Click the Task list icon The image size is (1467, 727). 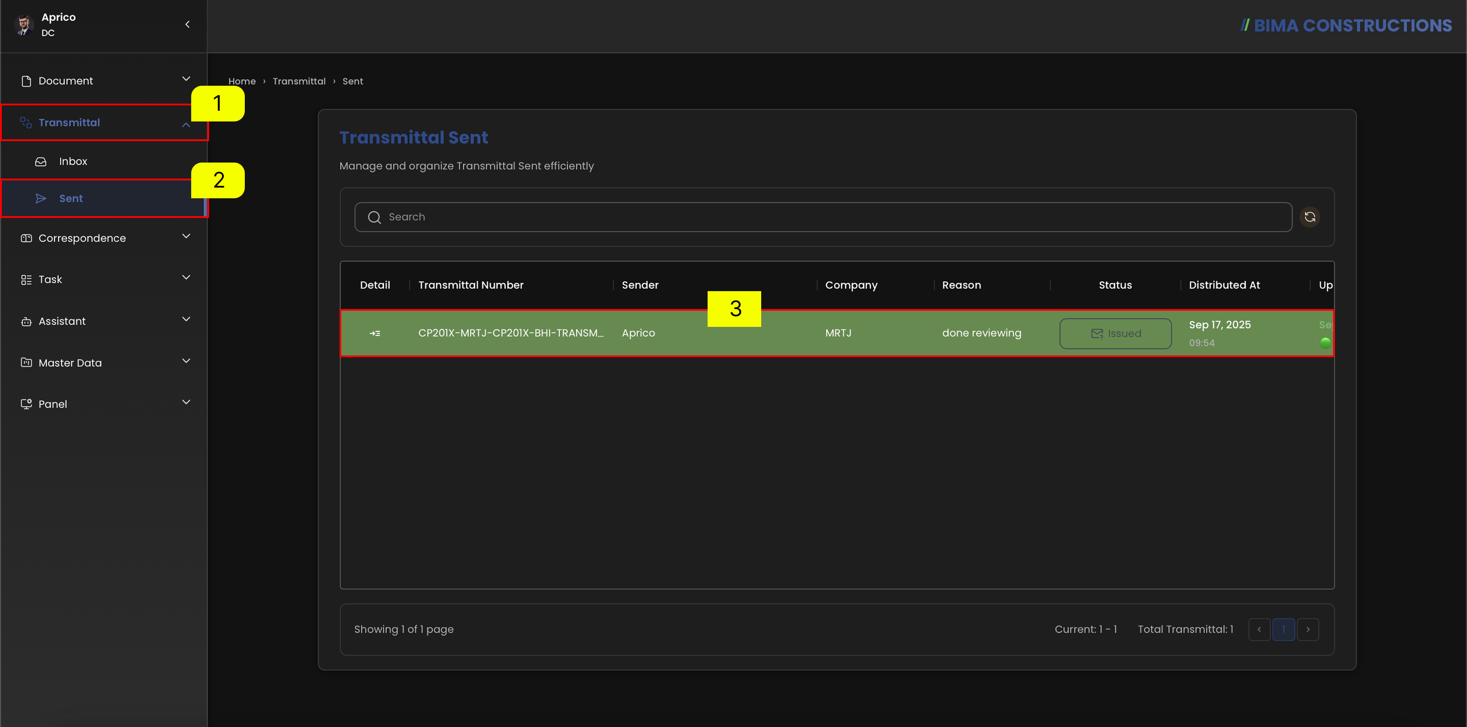tap(26, 280)
